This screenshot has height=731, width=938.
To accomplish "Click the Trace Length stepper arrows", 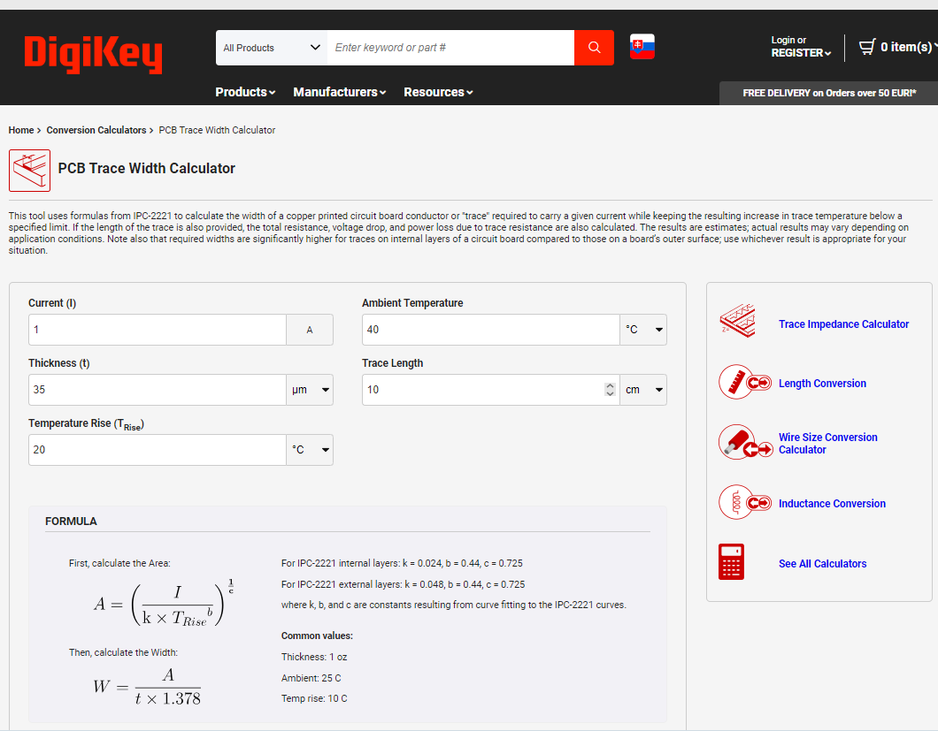I will pos(609,390).
